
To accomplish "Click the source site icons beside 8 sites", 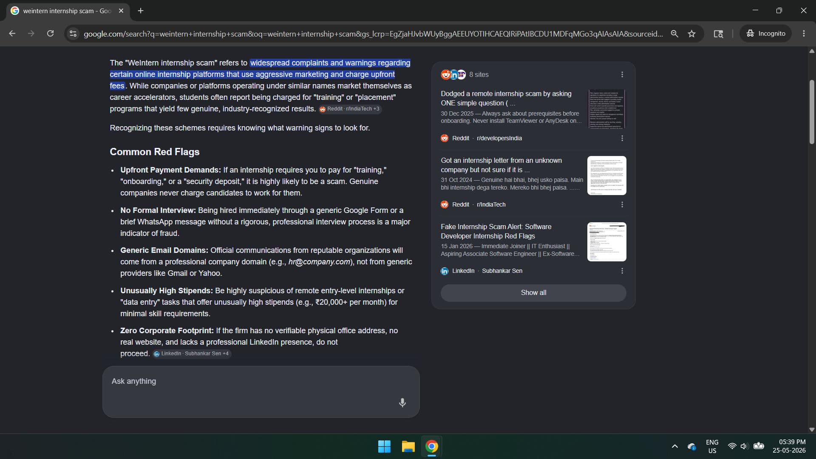I will [453, 74].
